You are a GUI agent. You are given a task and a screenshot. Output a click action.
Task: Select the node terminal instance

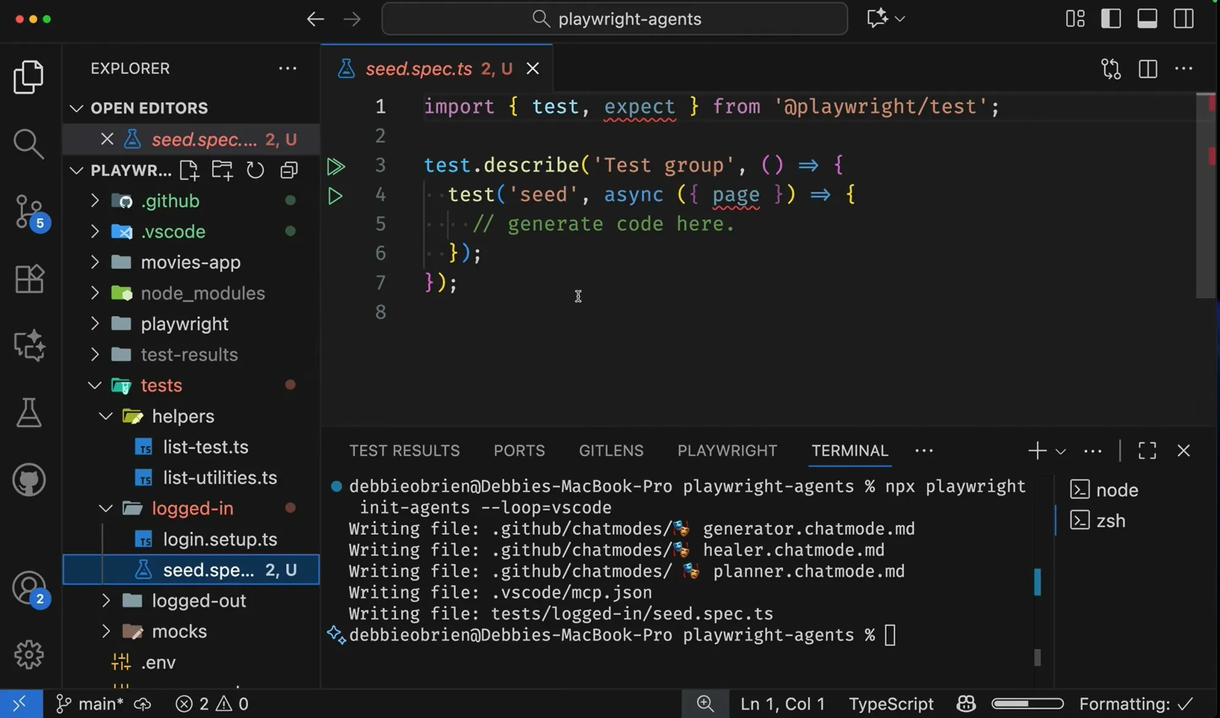tap(1104, 490)
